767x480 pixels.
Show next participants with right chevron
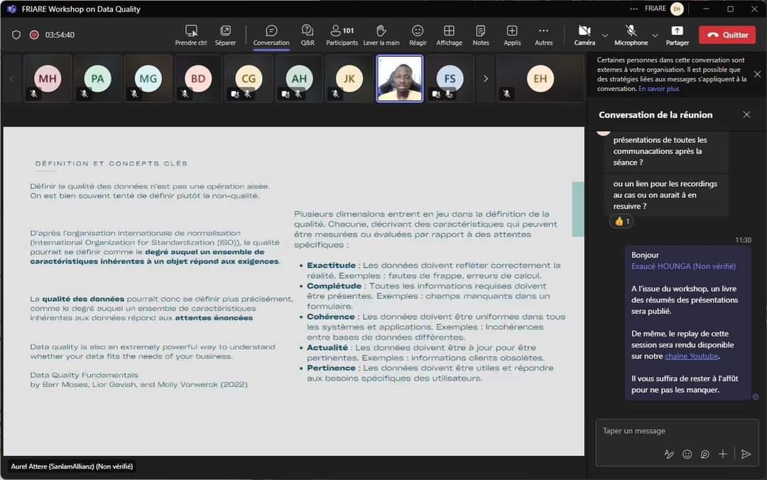click(486, 79)
